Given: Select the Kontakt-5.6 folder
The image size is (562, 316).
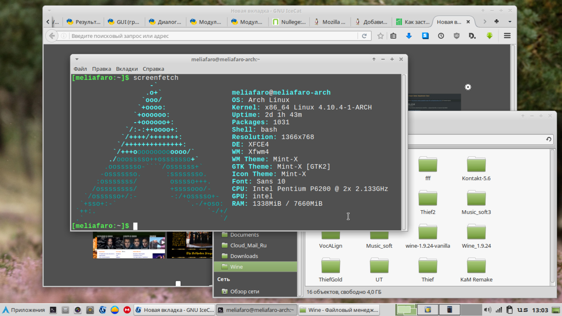Looking at the screenshot, I should tap(476, 169).
